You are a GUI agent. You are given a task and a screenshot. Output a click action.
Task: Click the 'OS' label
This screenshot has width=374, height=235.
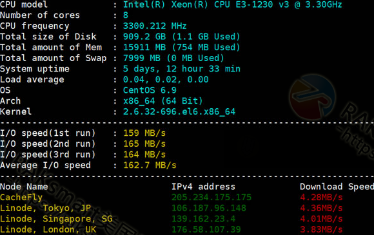[x=5, y=90]
